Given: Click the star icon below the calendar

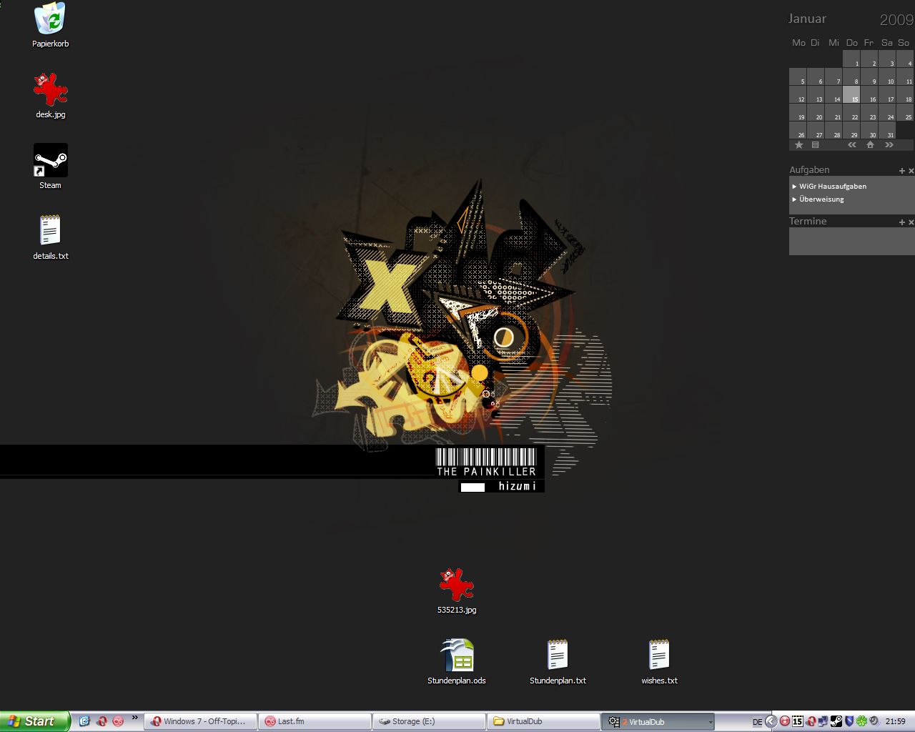Looking at the screenshot, I should pos(798,145).
